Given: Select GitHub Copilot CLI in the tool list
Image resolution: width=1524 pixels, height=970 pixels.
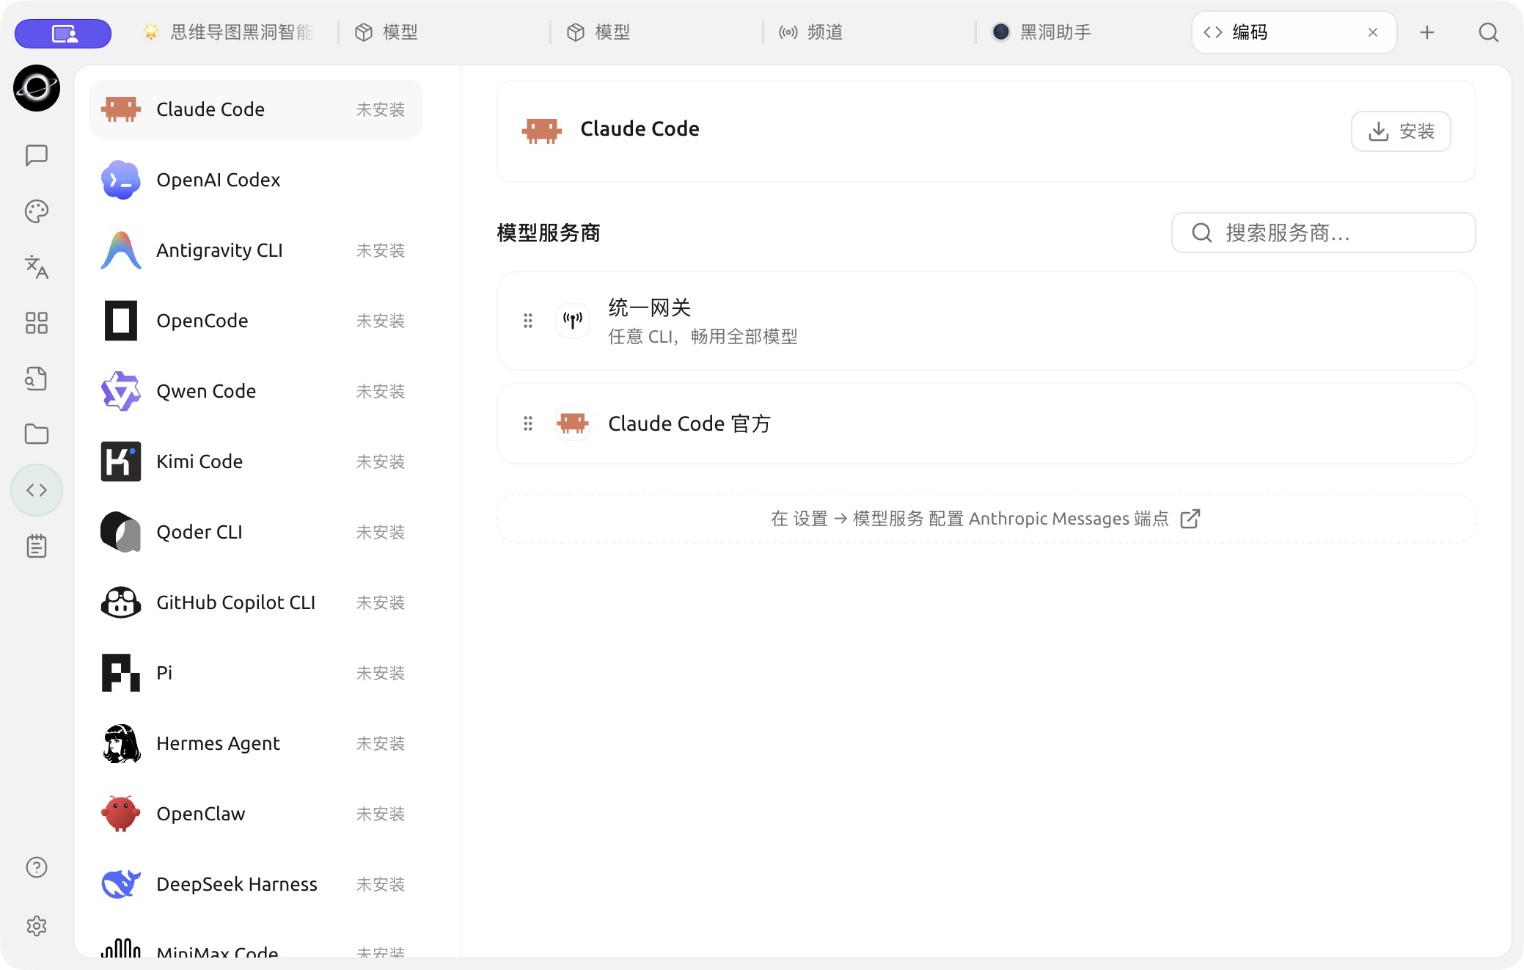Looking at the screenshot, I should (x=255, y=602).
